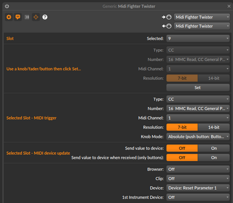Viewport: 233px width, 203px height.
Task: Close the Midi Fighter Twister panel
Action: pos(229,6)
